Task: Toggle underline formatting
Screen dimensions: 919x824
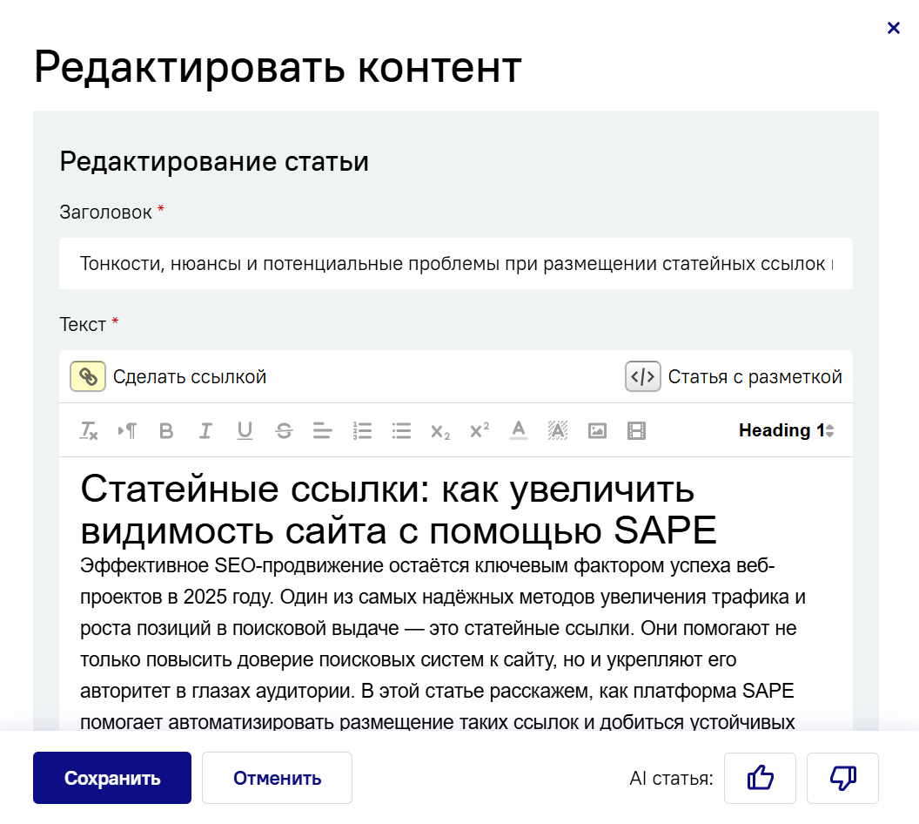Action: 245,430
